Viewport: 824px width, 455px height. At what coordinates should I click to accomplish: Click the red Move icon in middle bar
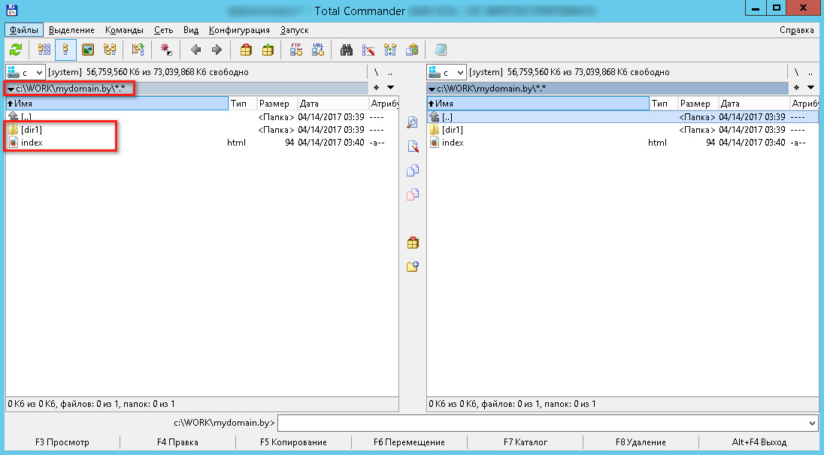click(x=413, y=194)
